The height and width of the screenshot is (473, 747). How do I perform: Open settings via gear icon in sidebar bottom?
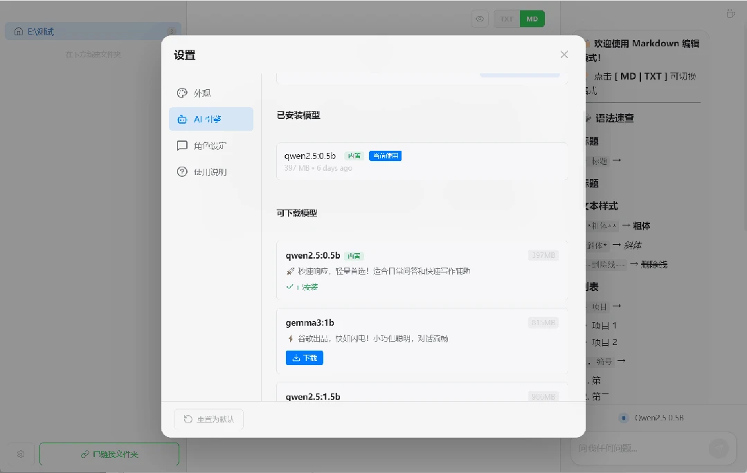(21, 454)
